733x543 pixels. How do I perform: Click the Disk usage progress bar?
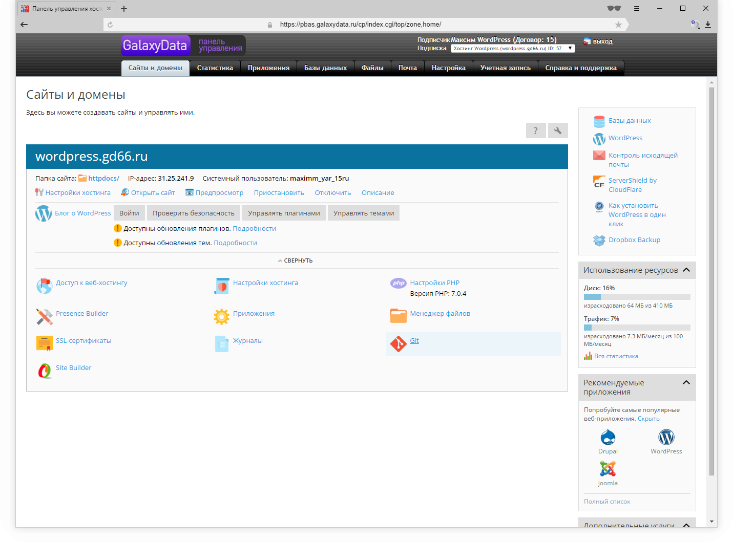(x=637, y=297)
